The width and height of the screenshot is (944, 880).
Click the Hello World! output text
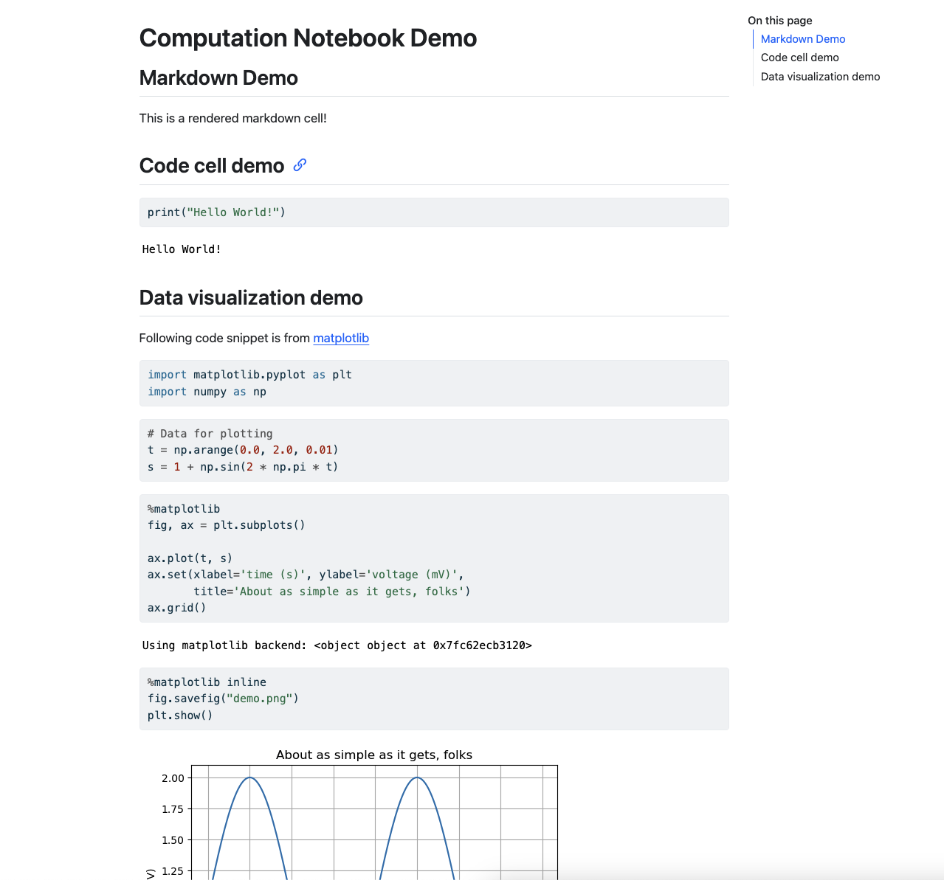click(182, 249)
